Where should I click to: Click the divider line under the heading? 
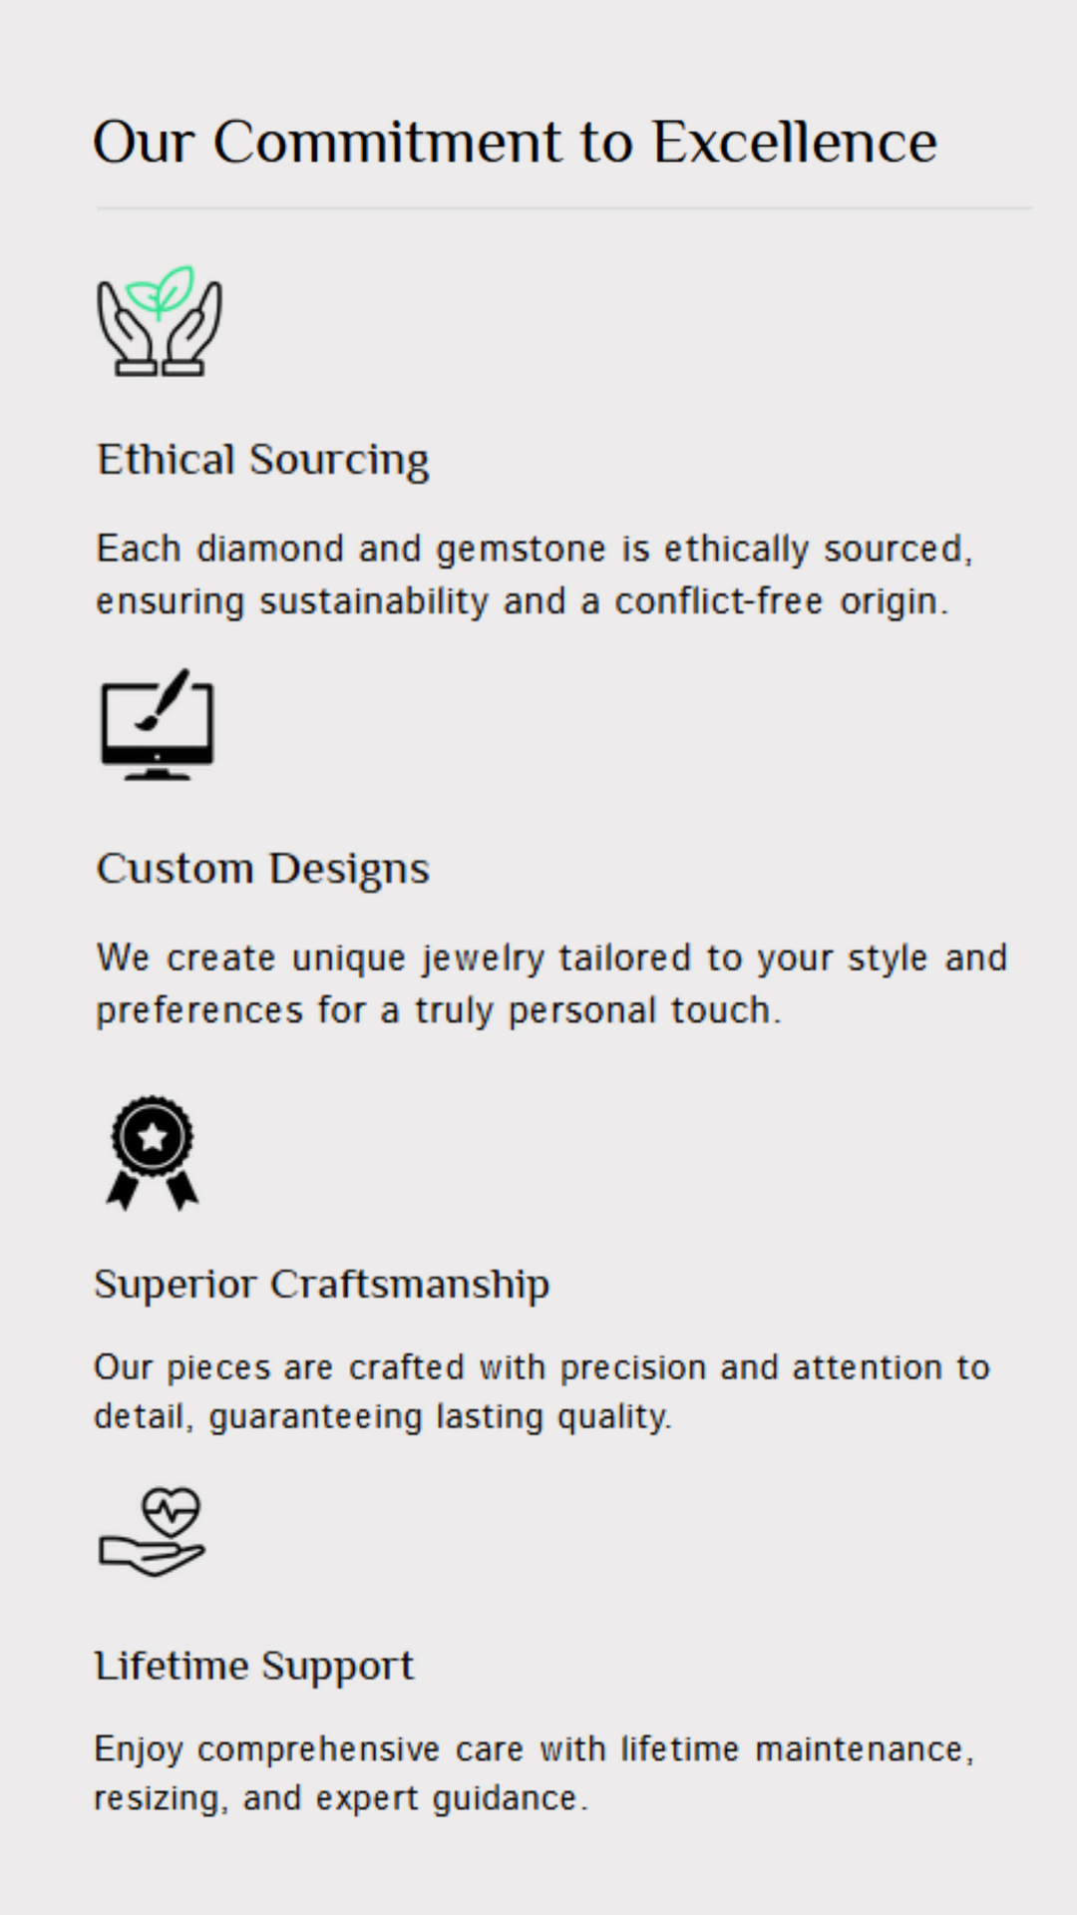pos(564,207)
